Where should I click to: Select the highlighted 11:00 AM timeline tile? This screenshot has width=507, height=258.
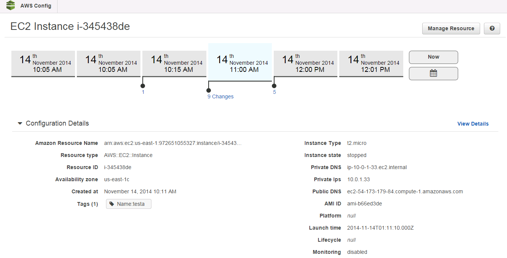click(x=240, y=62)
